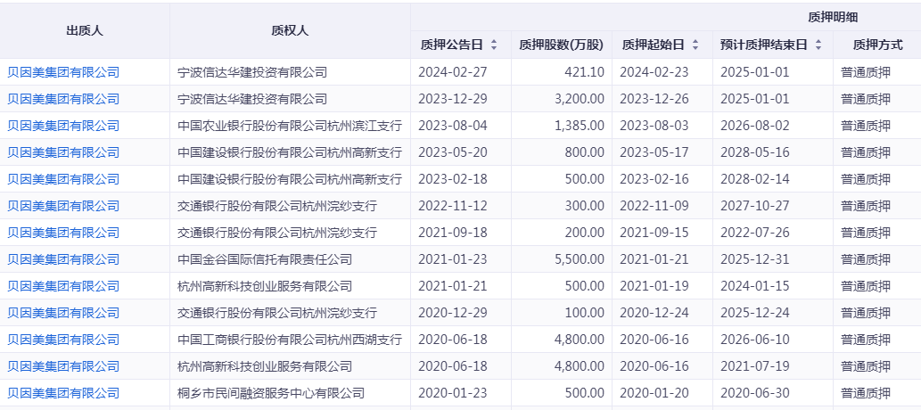Select 宁波信达华建投资有限公司 in the 421.10 row
921x410 pixels.
[252, 72]
